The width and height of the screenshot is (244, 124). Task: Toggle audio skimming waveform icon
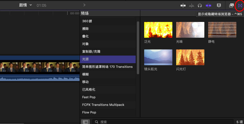point(191,6)
